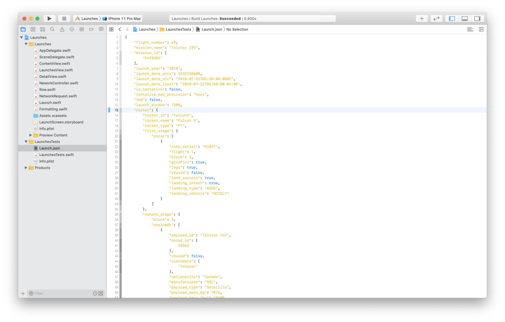Open the Library with the plus button

coord(422,18)
